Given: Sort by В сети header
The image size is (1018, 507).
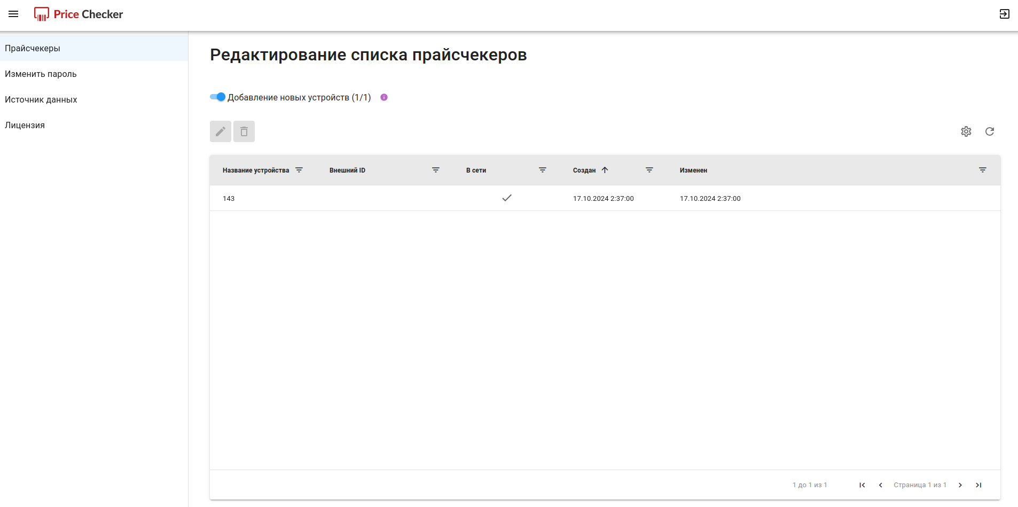Looking at the screenshot, I should click(476, 170).
